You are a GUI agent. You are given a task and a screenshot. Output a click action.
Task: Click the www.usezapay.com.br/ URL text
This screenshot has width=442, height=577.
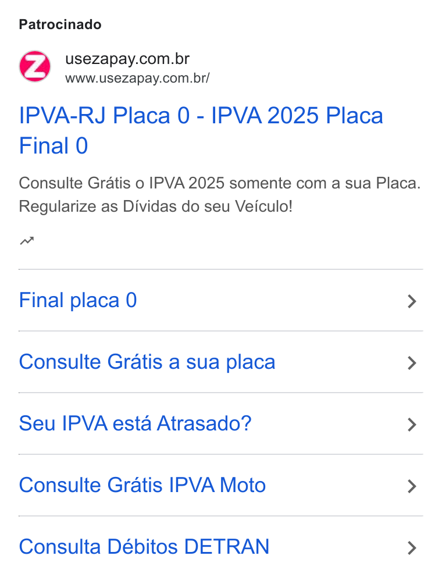coord(137,79)
